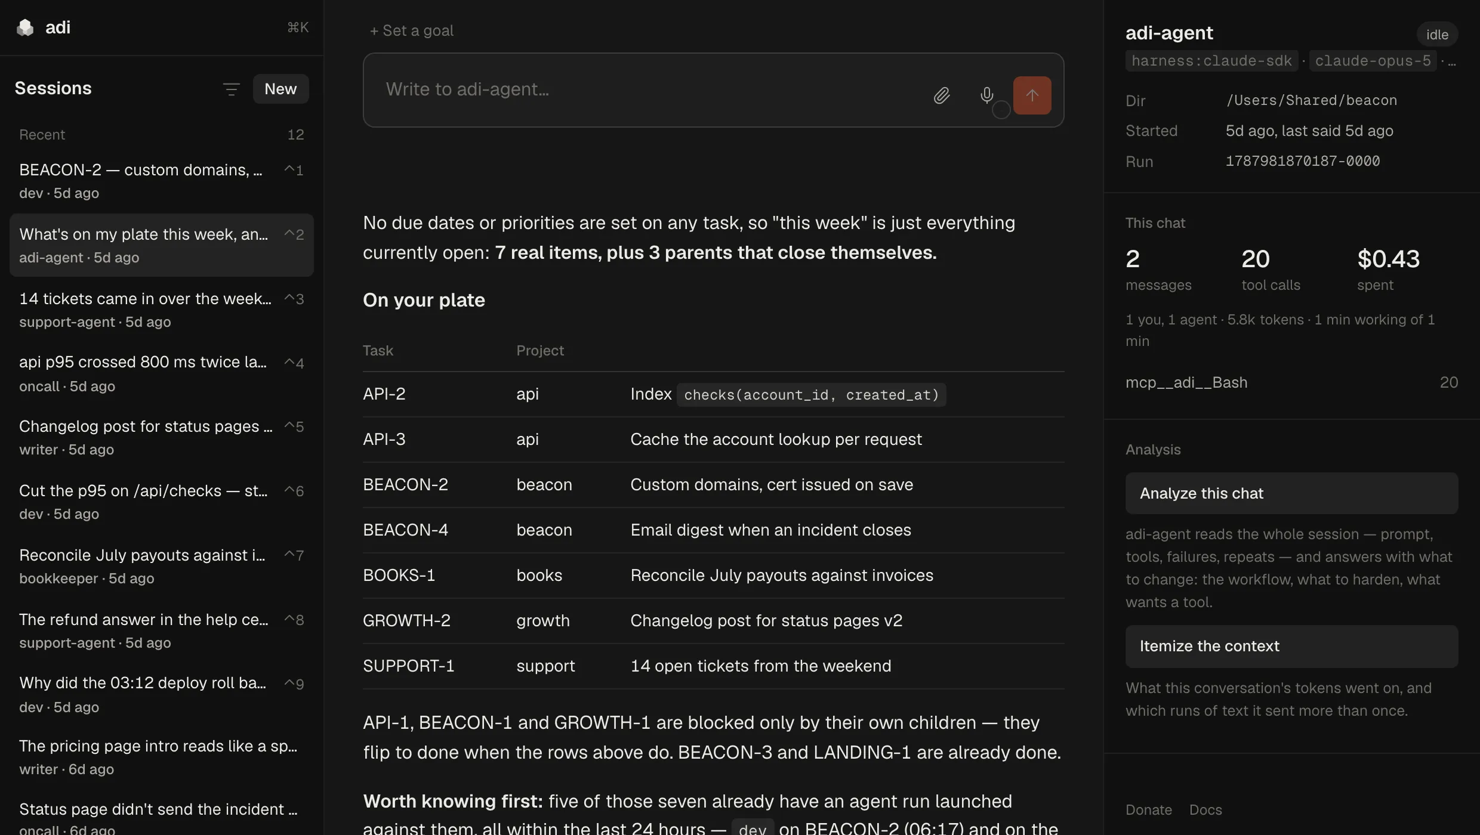Attach a file with the paperclip icon

pos(942,95)
